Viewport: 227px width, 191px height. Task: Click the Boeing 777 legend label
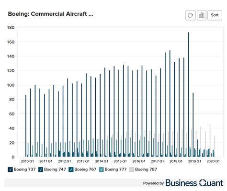[116, 169]
